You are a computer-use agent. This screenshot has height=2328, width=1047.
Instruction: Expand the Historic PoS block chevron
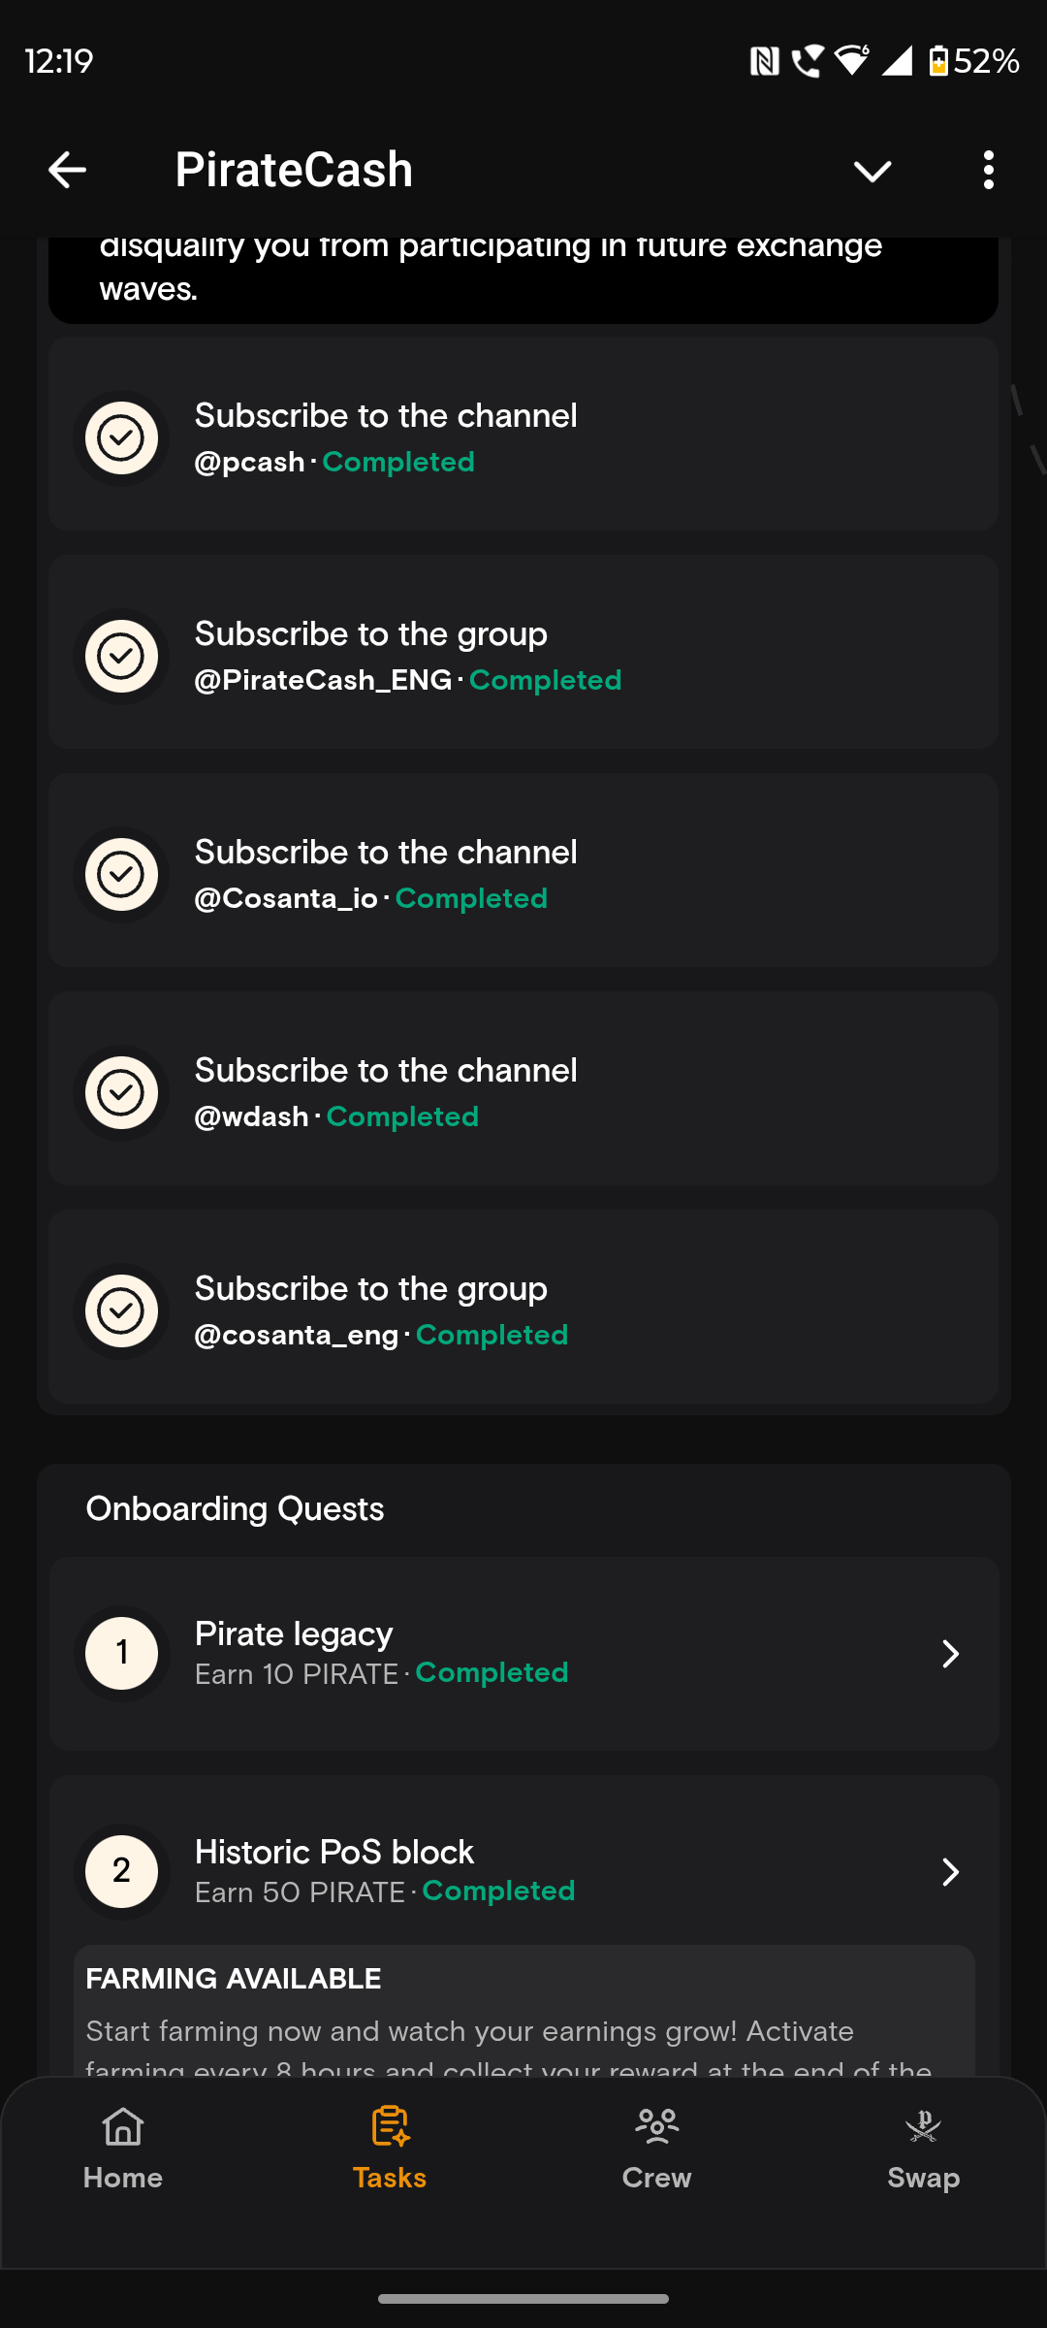950,1871
